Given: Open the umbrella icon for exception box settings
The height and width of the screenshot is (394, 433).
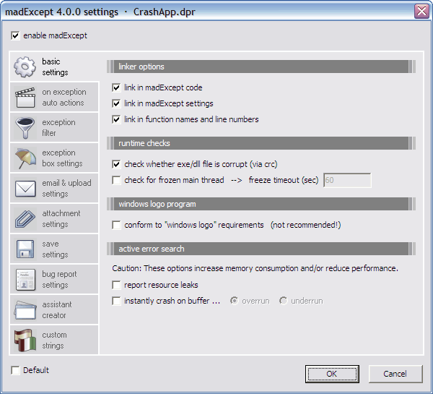Looking at the screenshot, I should point(25,158).
